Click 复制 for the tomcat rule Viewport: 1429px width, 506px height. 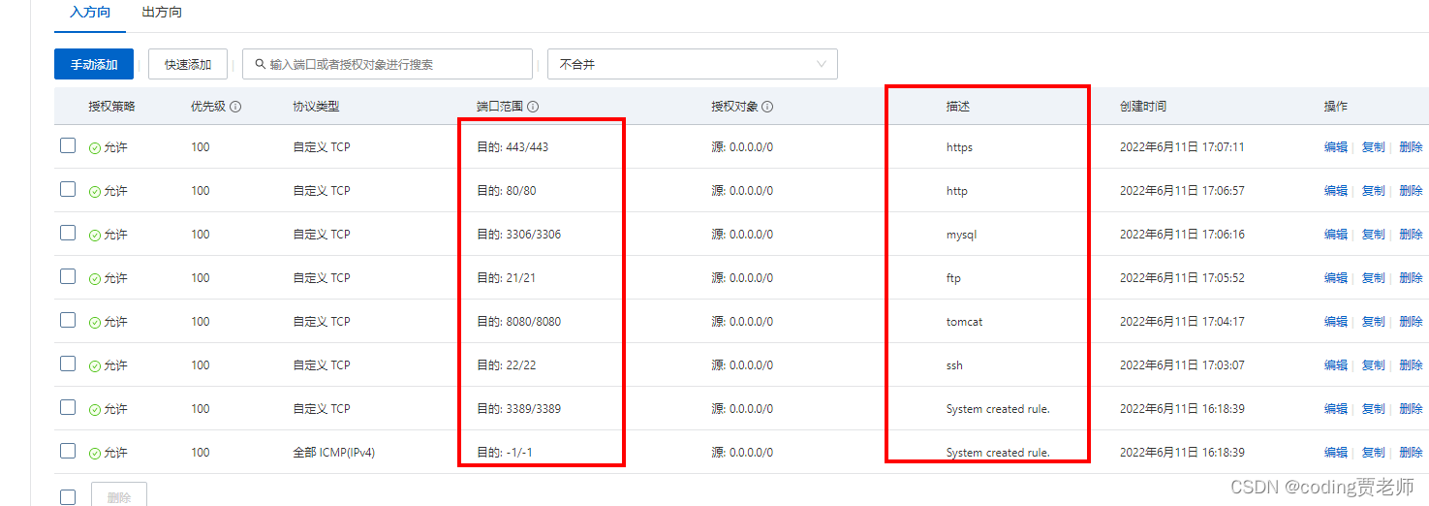pyautogui.click(x=1374, y=322)
